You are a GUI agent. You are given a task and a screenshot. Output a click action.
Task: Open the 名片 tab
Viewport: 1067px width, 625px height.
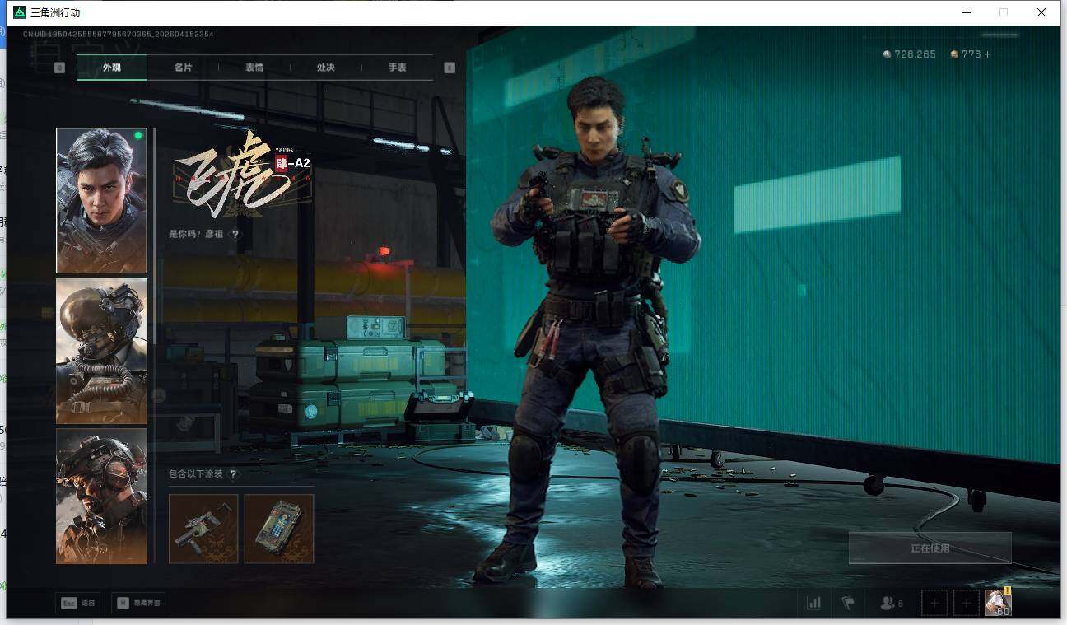(183, 68)
